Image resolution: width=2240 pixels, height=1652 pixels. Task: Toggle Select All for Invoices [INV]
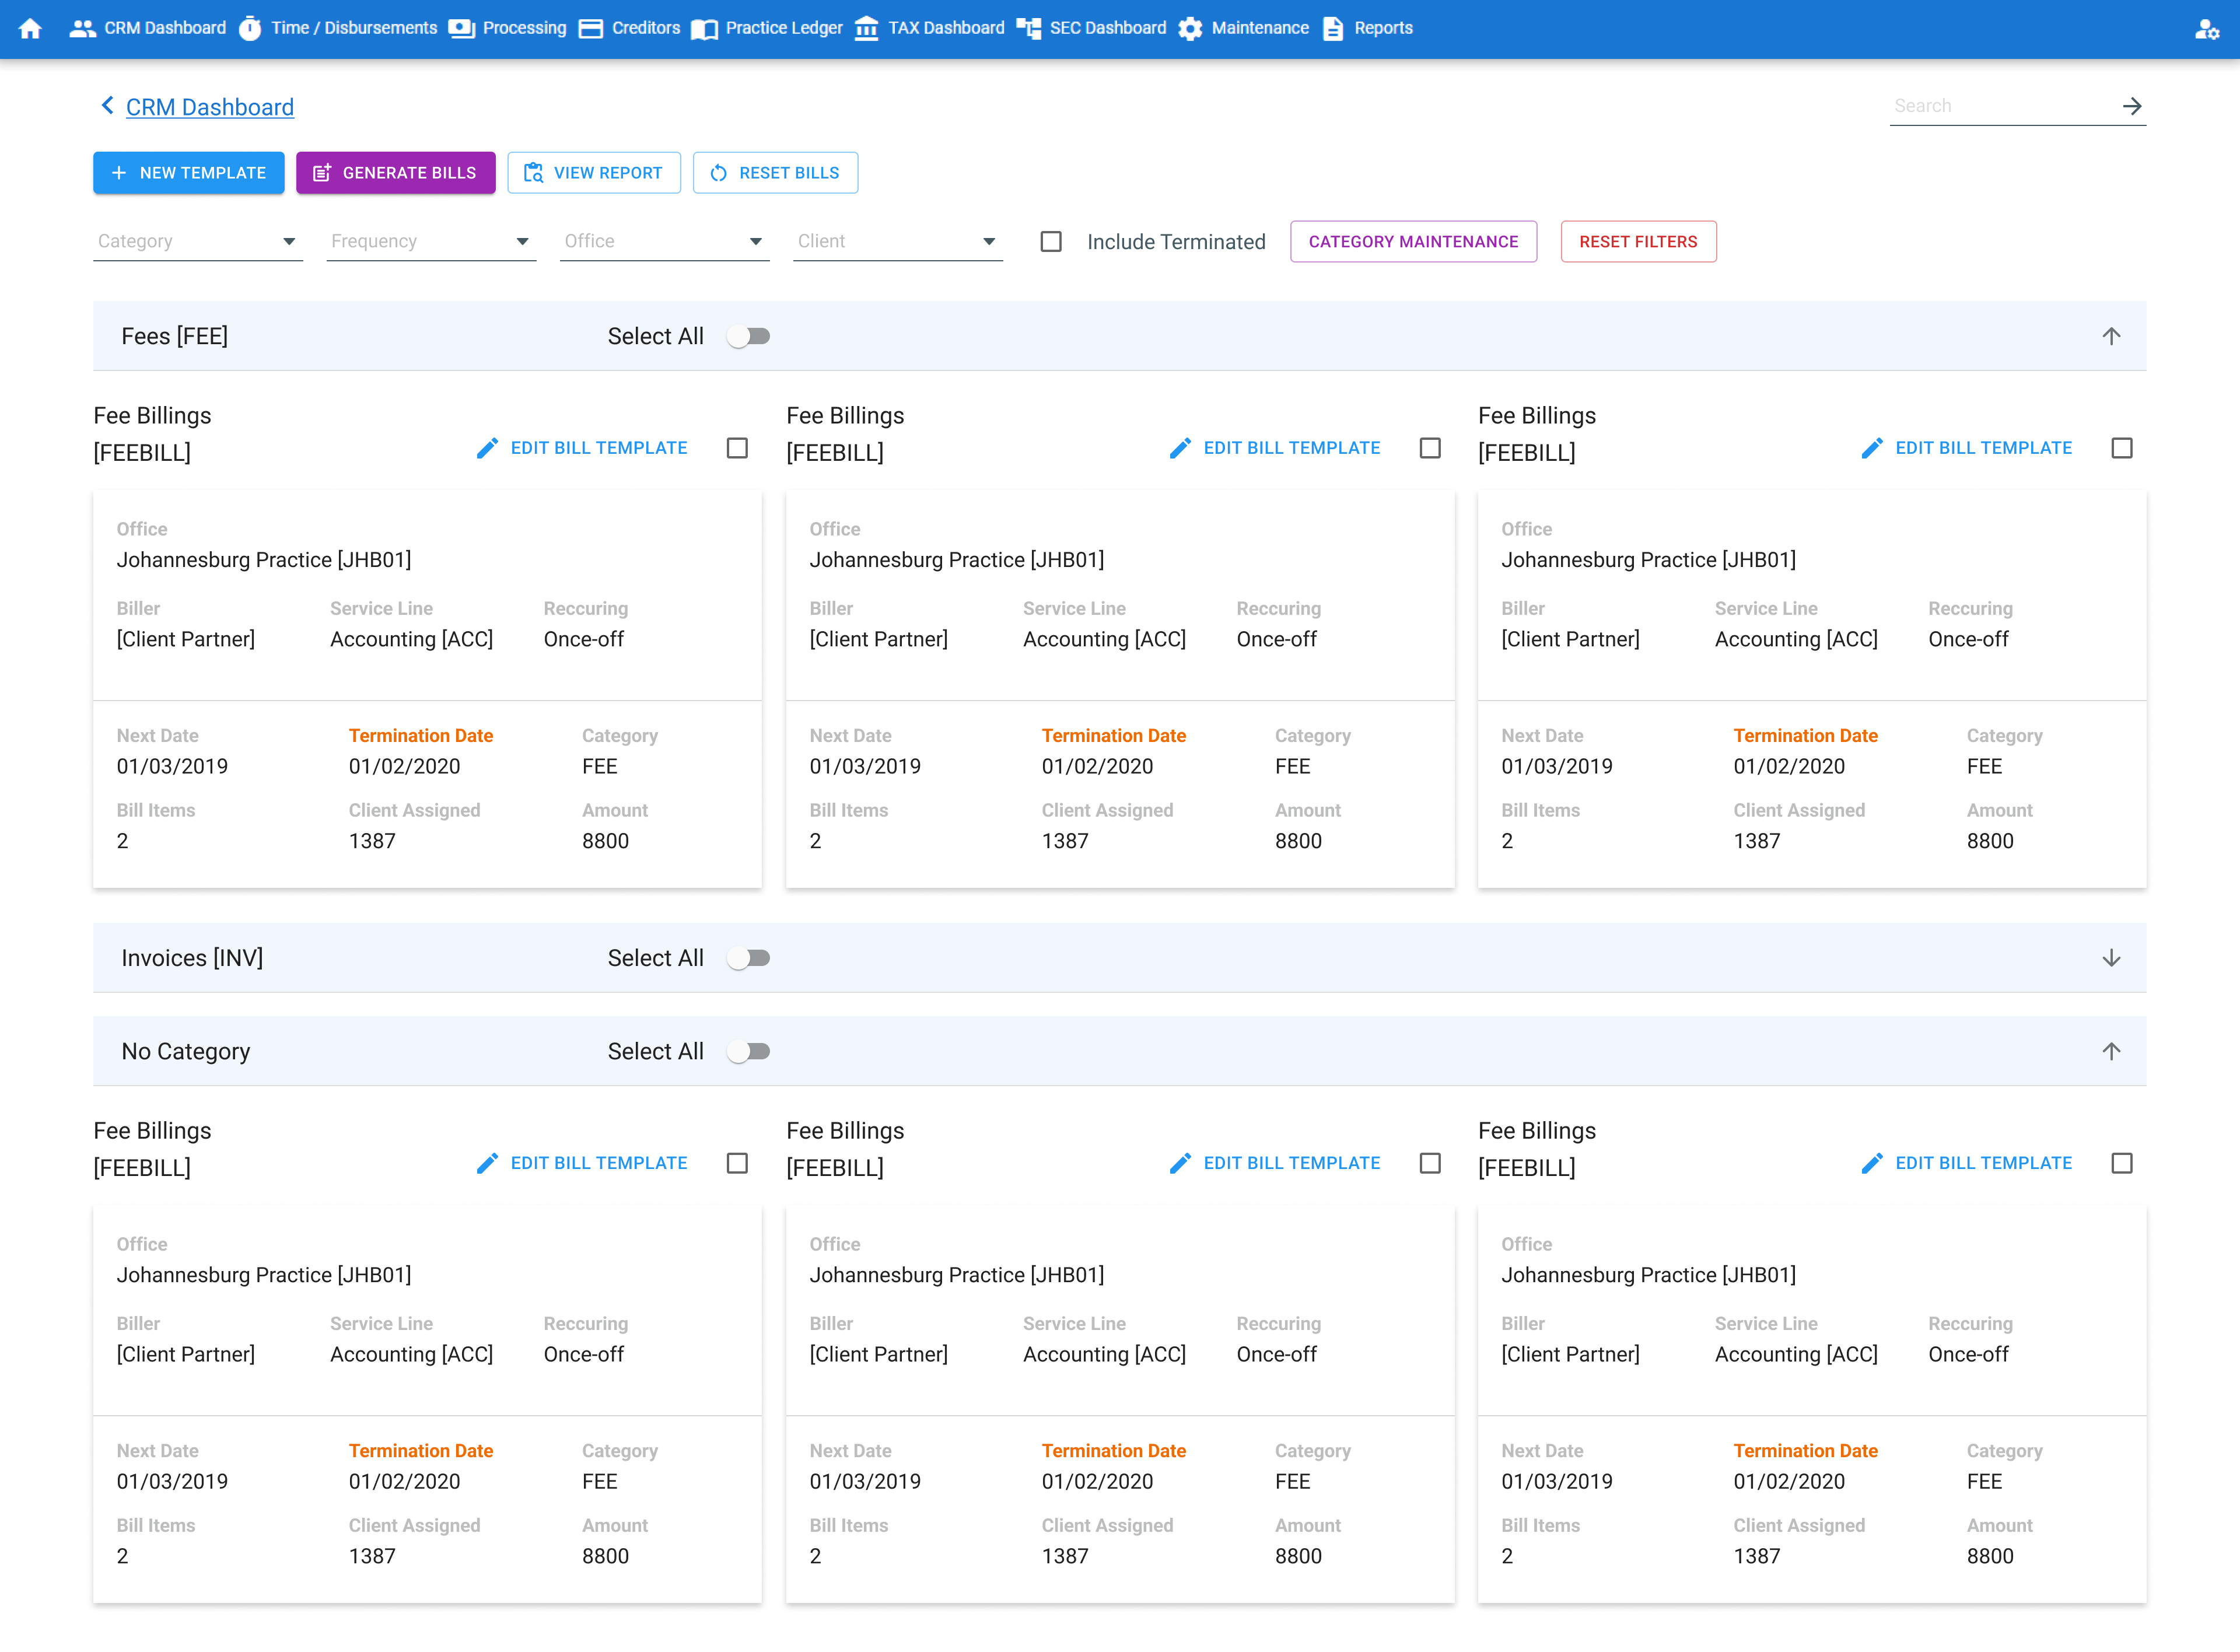(748, 958)
